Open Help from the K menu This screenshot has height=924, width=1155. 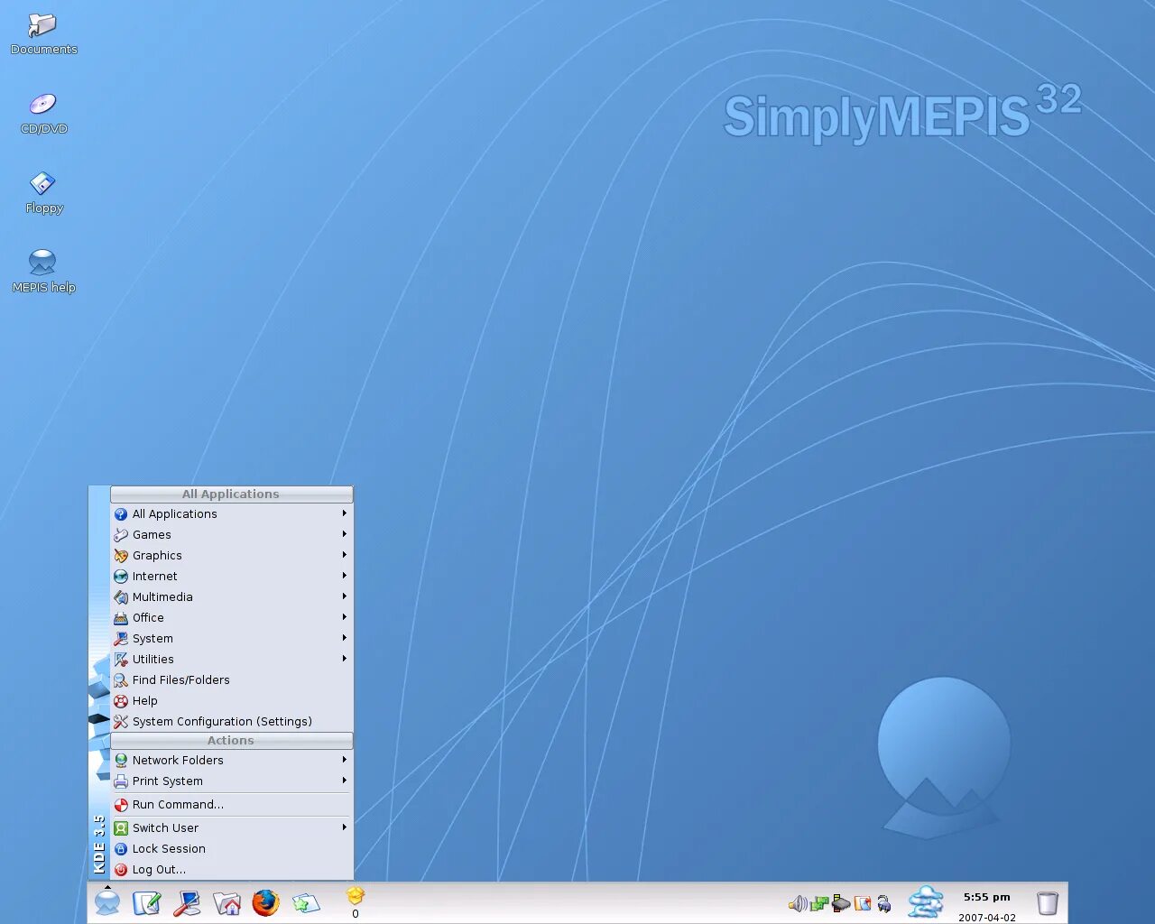click(x=231, y=701)
